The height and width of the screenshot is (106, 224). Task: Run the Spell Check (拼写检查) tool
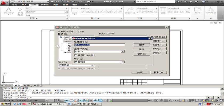[x=21, y=12]
